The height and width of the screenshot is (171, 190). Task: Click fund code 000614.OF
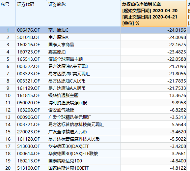[28, 154]
